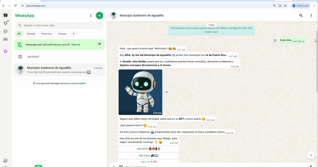Click the secure service from Meta notice
The image size is (318, 167).
[x=211, y=30]
